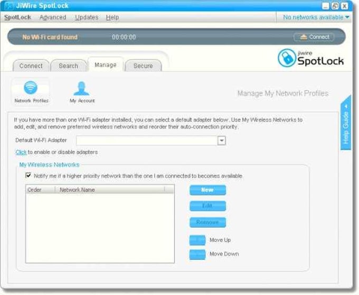Open the SpotLock menu
Viewport: 359px width, 295px height.
[x=17, y=17]
